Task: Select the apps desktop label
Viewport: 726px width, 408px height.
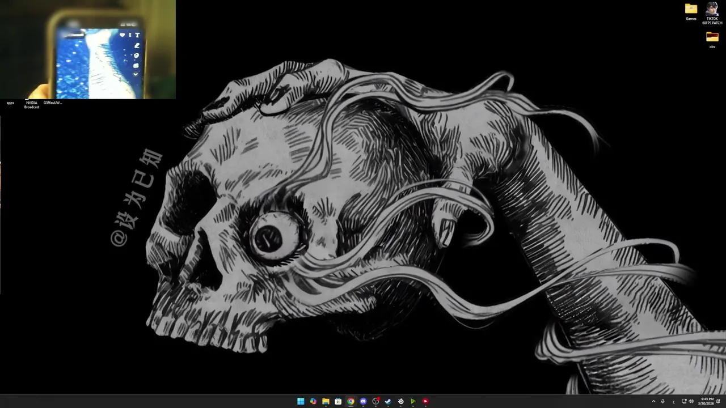Action: pos(10,103)
